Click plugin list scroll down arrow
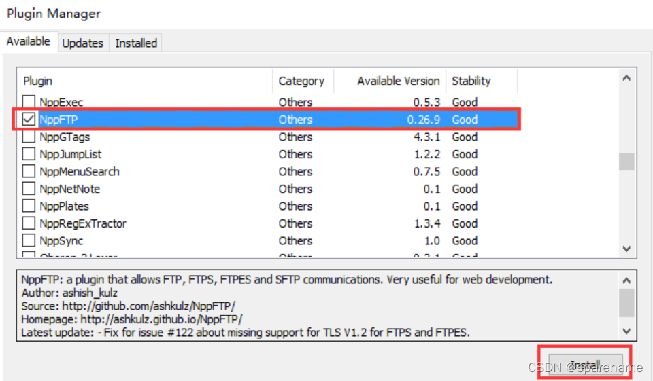The image size is (653, 381). (626, 249)
